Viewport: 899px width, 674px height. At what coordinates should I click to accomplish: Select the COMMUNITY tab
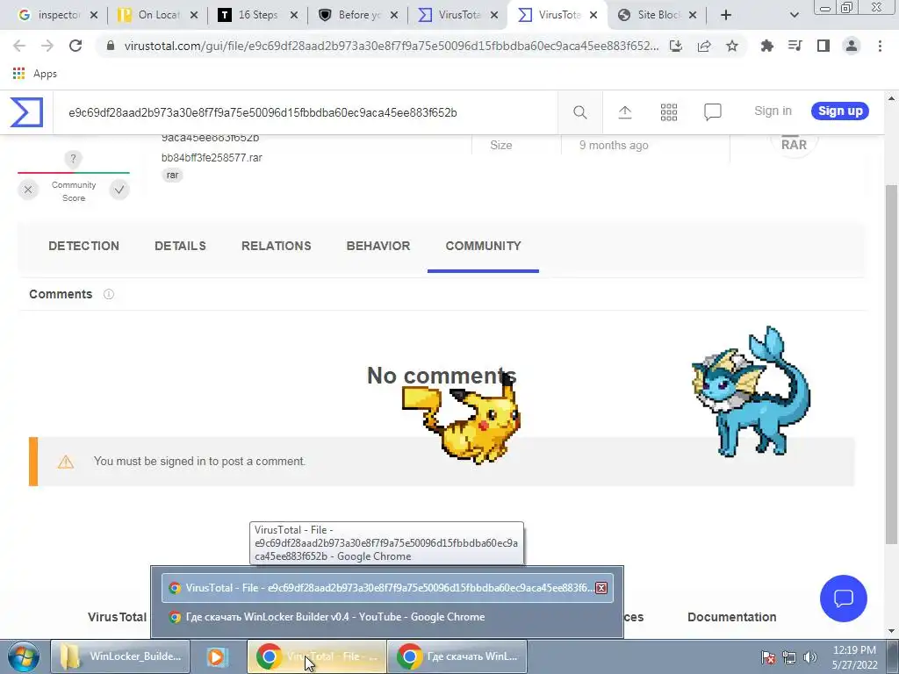coord(484,246)
